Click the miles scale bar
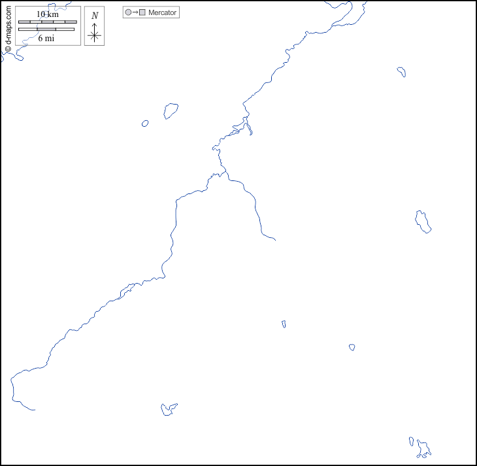477x466 pixels. coord(46,29)
